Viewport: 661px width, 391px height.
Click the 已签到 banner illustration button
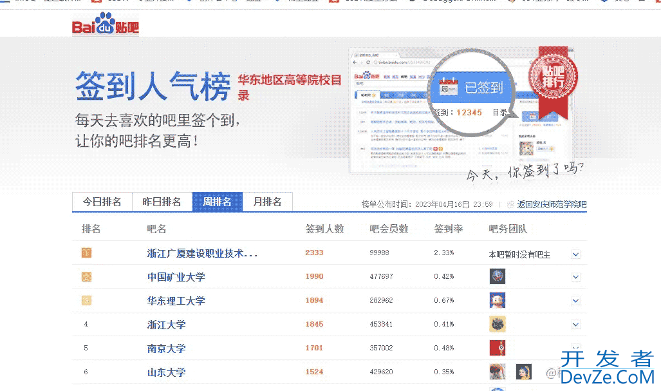point(472,88)
